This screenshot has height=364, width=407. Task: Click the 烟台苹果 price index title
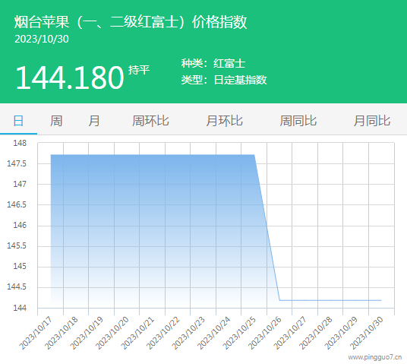click(131, 22)
